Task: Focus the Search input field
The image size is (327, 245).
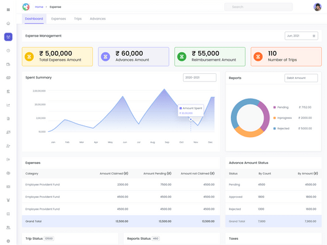Action: pos(258,7)
